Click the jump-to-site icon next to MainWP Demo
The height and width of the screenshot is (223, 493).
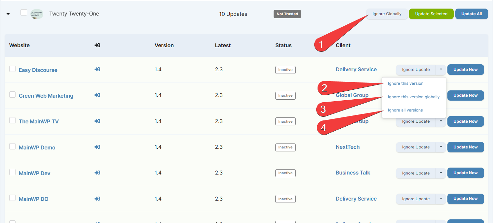pyautogui.click(x=97, y=147)
